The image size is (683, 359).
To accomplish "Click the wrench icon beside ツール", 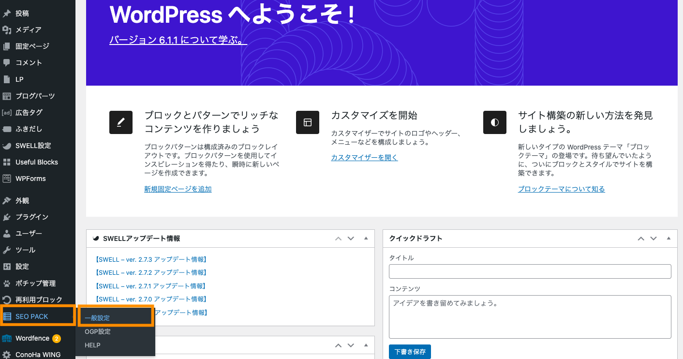I will pyautogui.click(x=7, y=250).
